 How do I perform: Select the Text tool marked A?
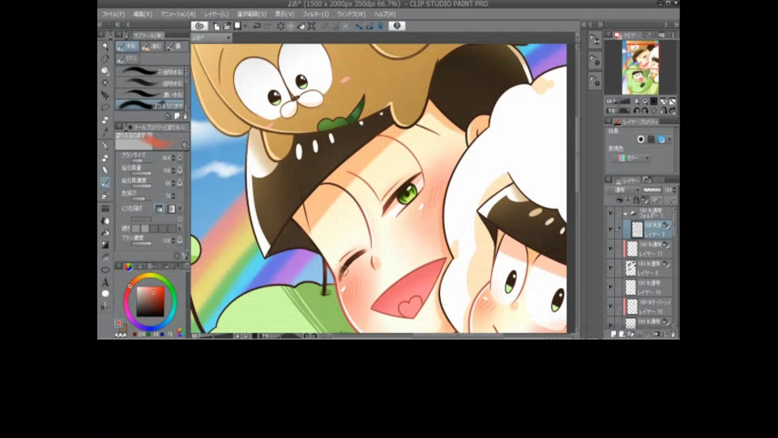(105, 282)
